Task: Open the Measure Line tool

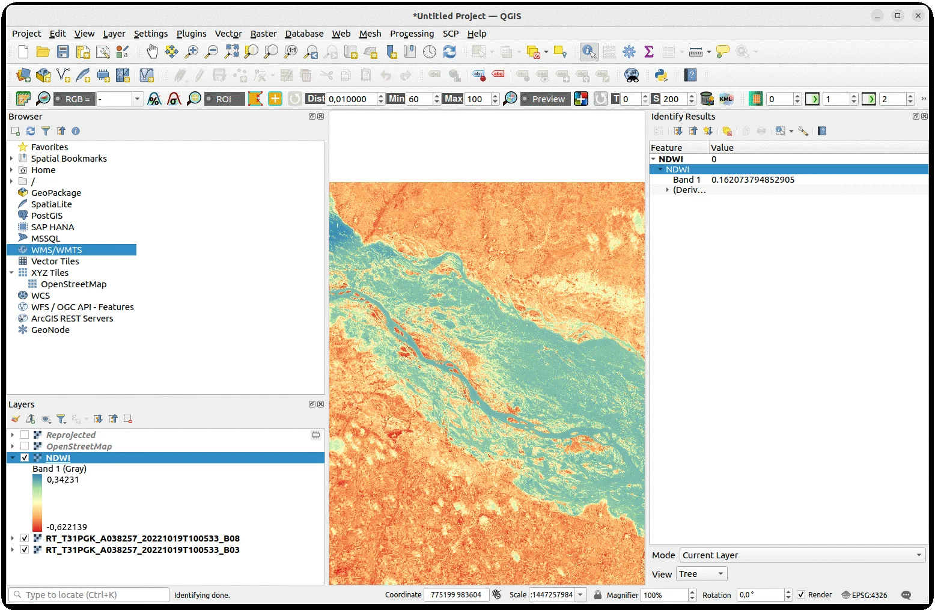Action: tap(695, 52)
